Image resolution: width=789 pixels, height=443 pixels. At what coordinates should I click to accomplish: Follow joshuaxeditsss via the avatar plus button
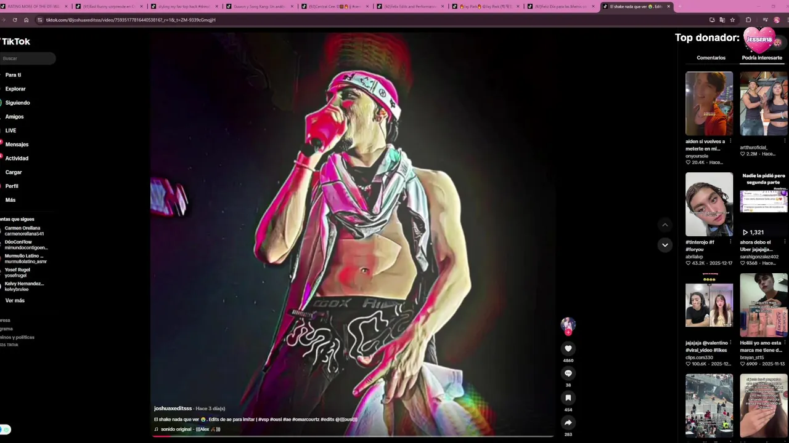[x=568, y=332]
